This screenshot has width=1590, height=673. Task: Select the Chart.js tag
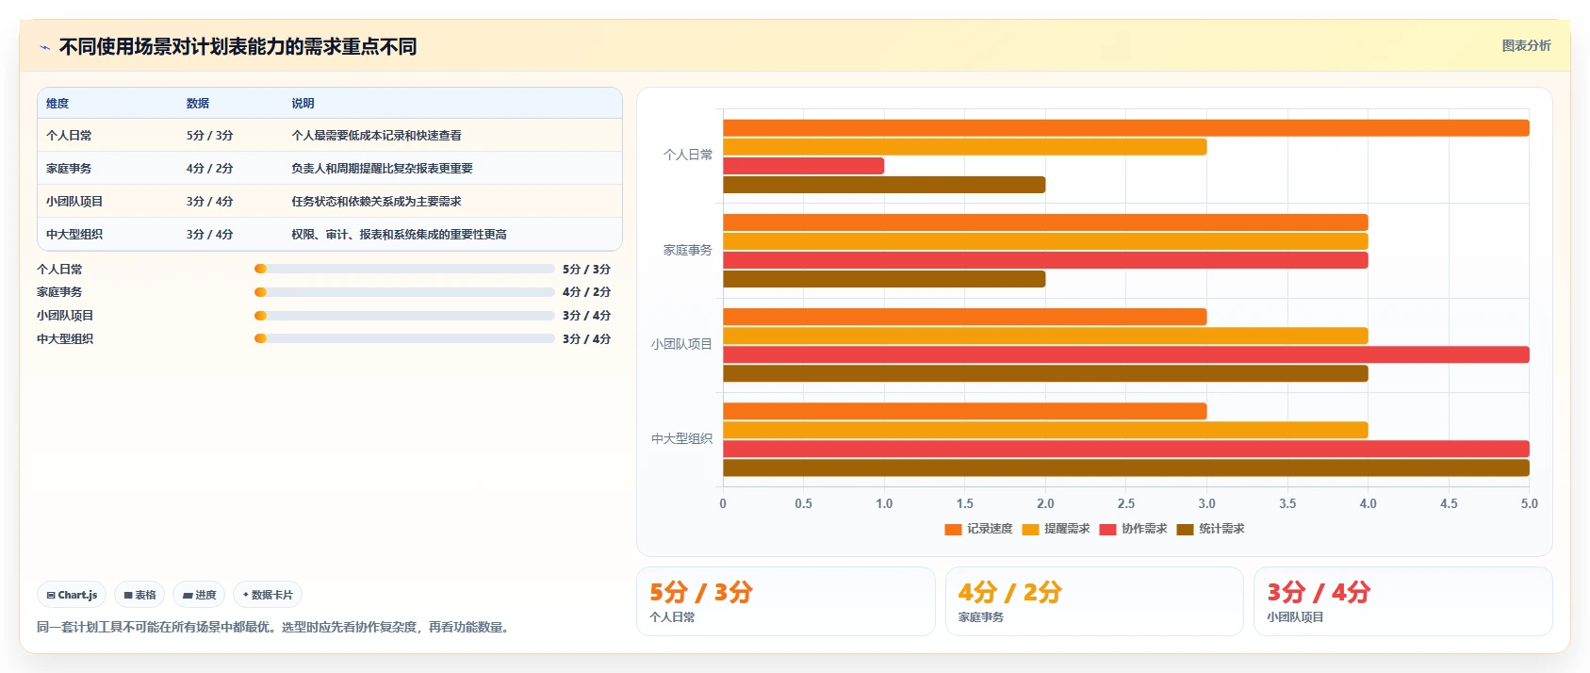pos(72,595)
